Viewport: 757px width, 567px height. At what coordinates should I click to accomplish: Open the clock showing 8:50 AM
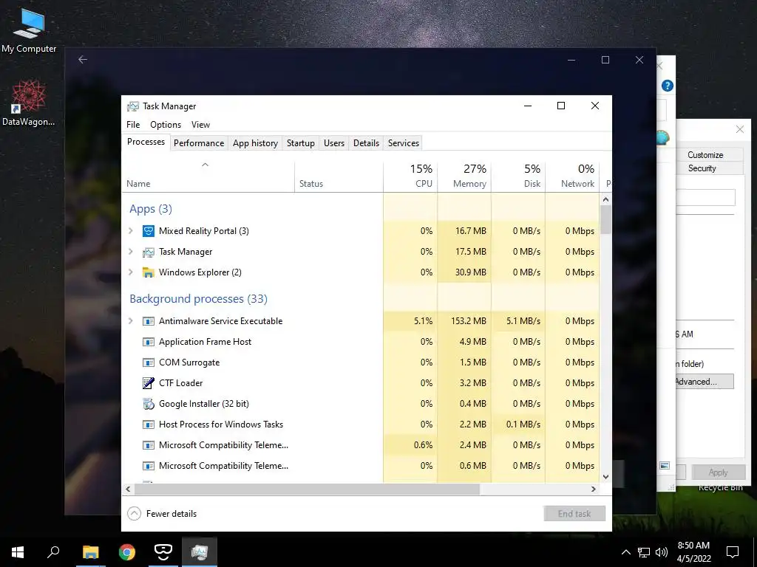click(693, 552)
